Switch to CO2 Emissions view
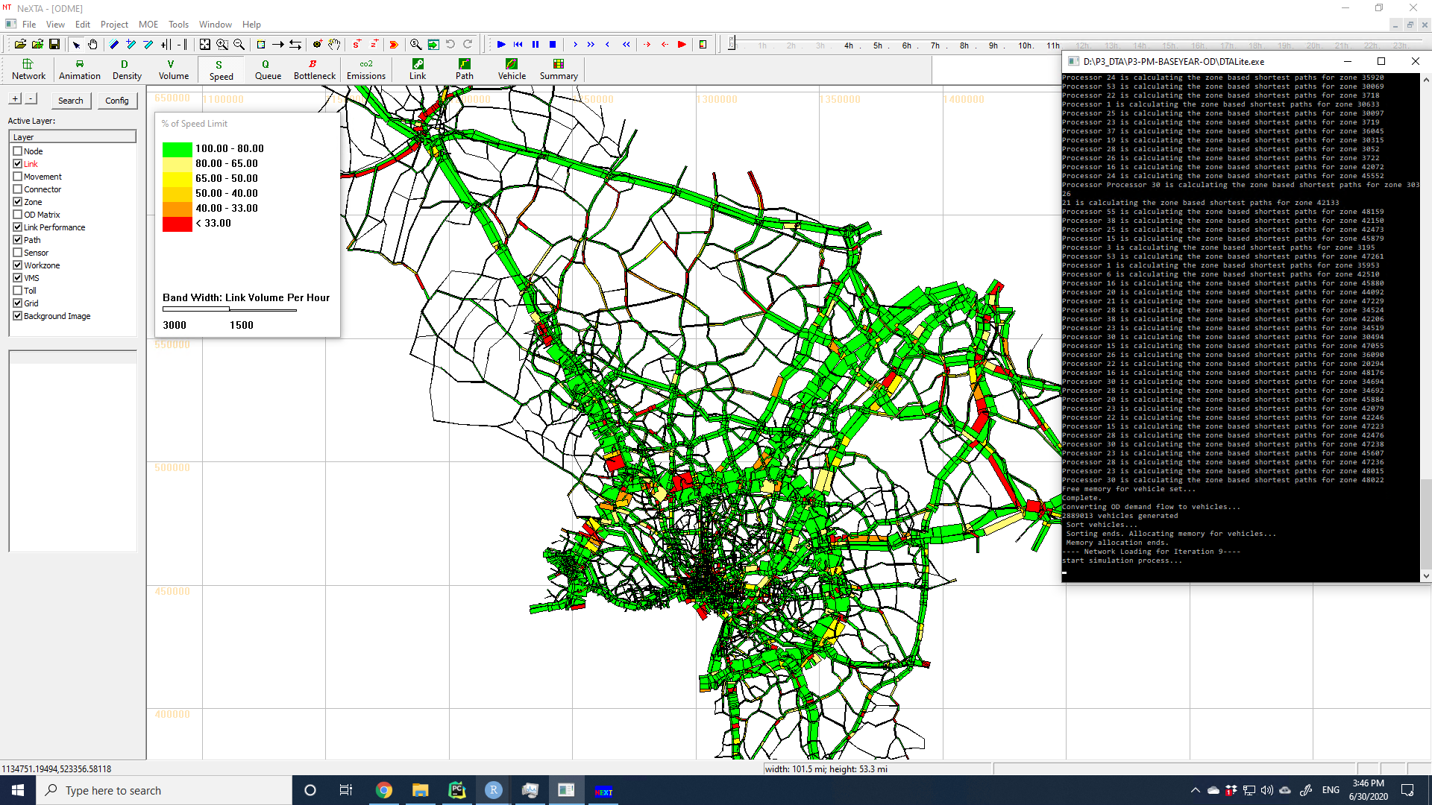This screenshot has width=1432, height=805. [365, 69]
